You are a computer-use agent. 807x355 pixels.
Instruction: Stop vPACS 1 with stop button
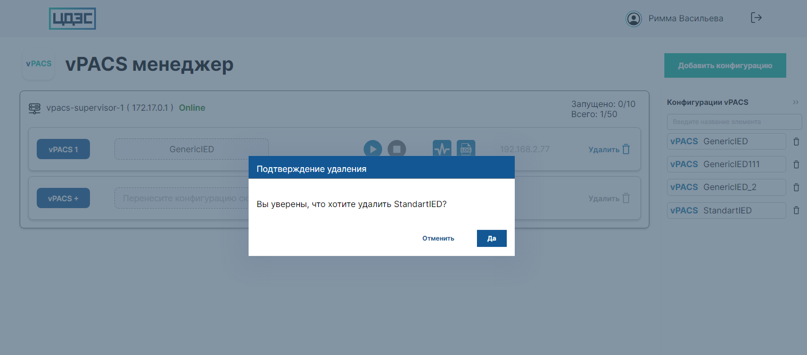(397, 149)
